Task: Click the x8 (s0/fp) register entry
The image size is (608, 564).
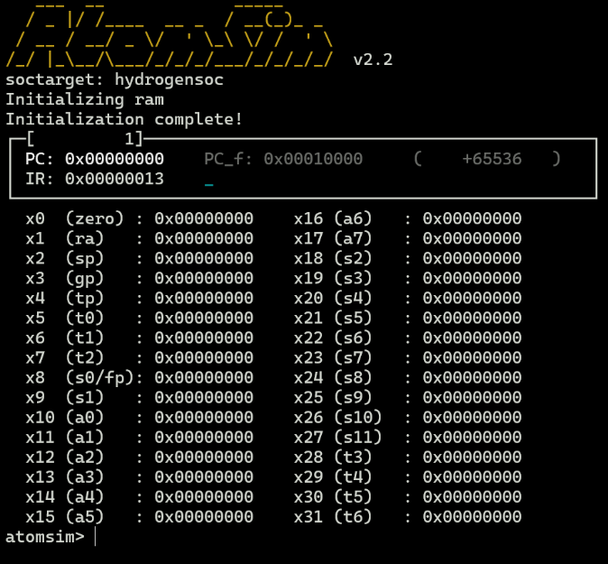Action: coord(139,377)
